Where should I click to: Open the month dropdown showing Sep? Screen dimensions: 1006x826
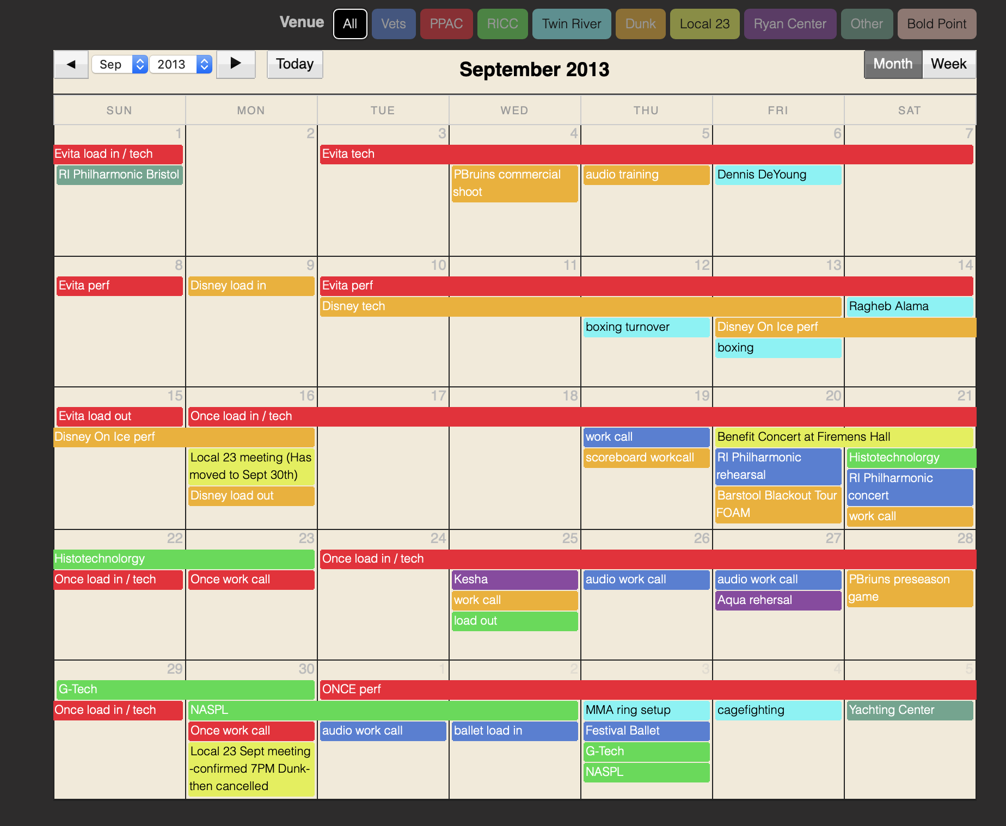point(120,64)
